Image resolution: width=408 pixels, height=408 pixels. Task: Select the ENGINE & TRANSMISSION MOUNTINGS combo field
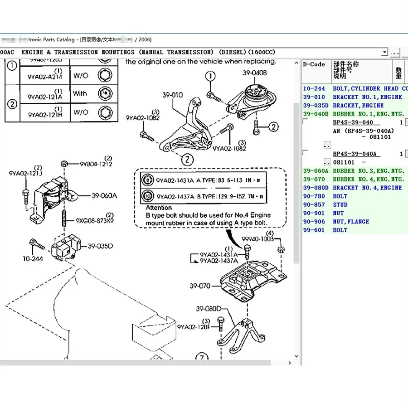pyautogui.click(x=194, y=52)
